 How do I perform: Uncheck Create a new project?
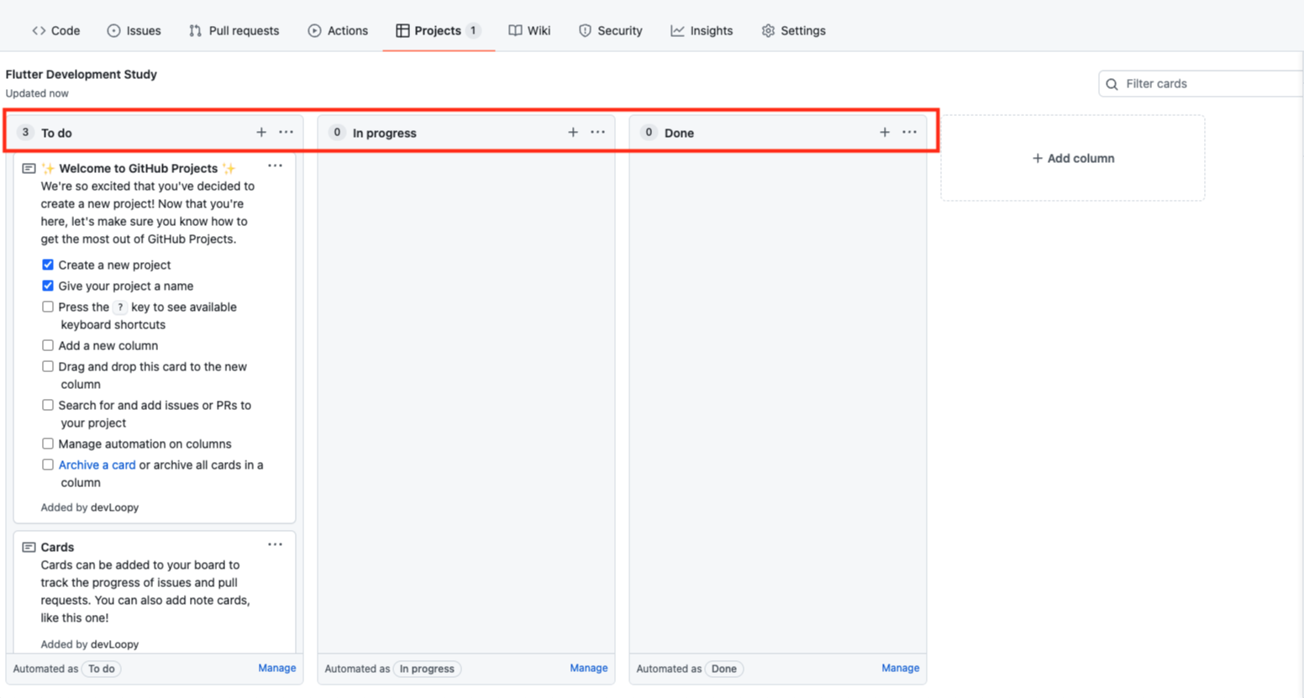[48, 265]
